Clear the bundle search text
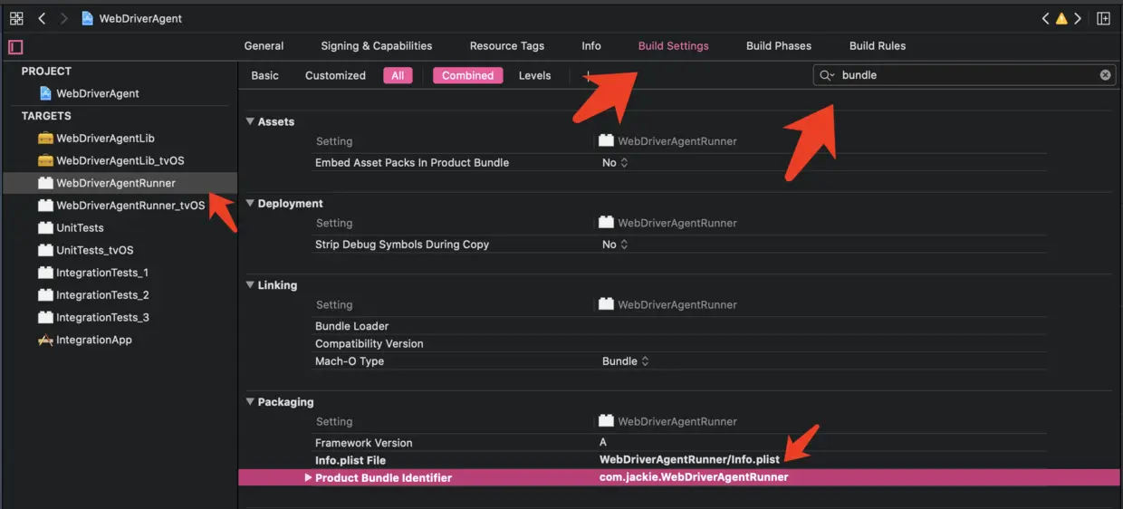The width and height of the screenshot is (1123, 509). (1105, 75)
